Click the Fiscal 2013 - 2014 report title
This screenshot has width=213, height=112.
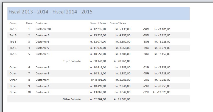51,12
